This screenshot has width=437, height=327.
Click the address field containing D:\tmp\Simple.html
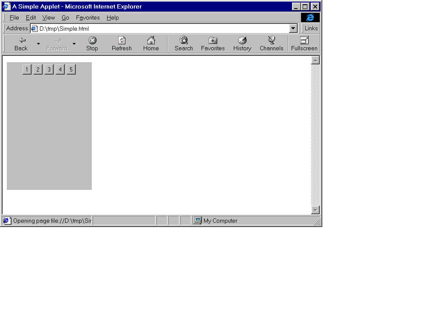click(162, 29)
